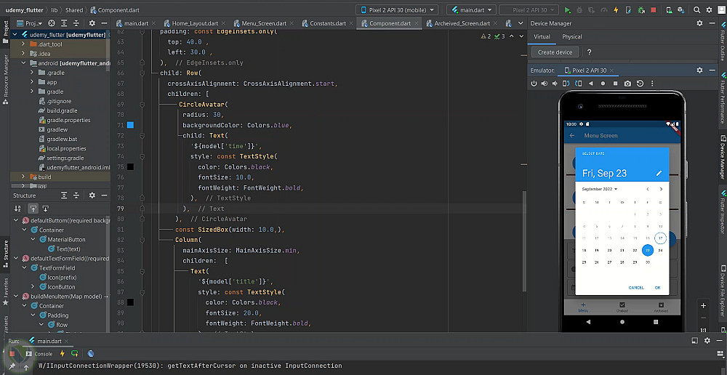Trigger Flutter hot reload lightning icon
Image resolution: width=727 pixels, height=375 pixels.
point(616,10)
